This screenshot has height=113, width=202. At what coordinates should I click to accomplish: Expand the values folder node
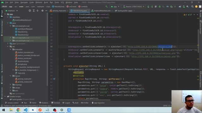(x=10, y=88)
